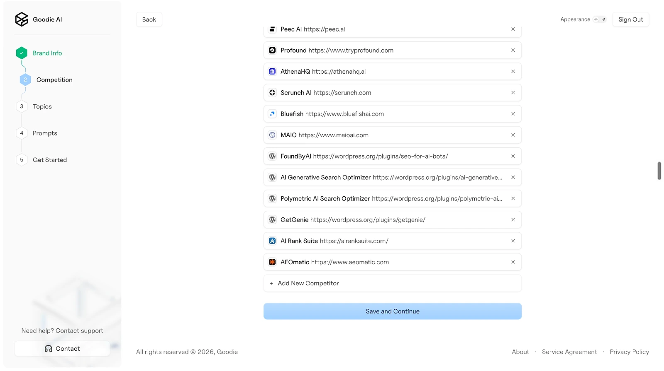The width and height of the screenshot is (664, 371).
Task: Delete the GetGenie competitor
Action: pyautogui.click(x=513, y=219)
